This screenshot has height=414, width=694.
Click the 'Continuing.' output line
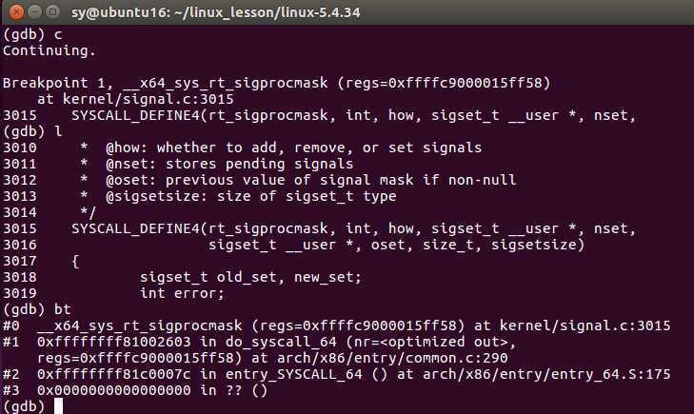click(x=50, y=50)
